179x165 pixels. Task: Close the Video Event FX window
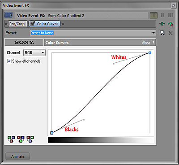(x=174, y=6)
